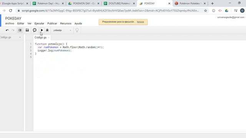Open the Ejecutar menu
Screen dimensions: 246x138
click(x=39, y=23)
